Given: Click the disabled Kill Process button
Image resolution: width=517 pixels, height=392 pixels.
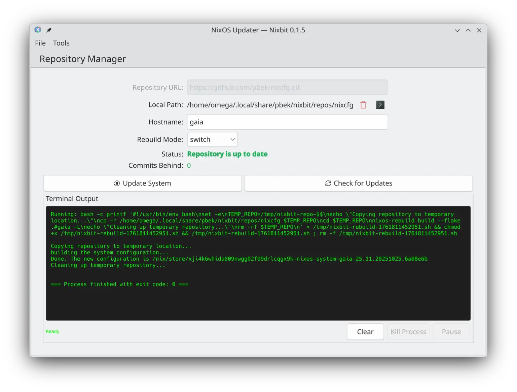Looking at the screenshot, I should click(x=408, y=331).
